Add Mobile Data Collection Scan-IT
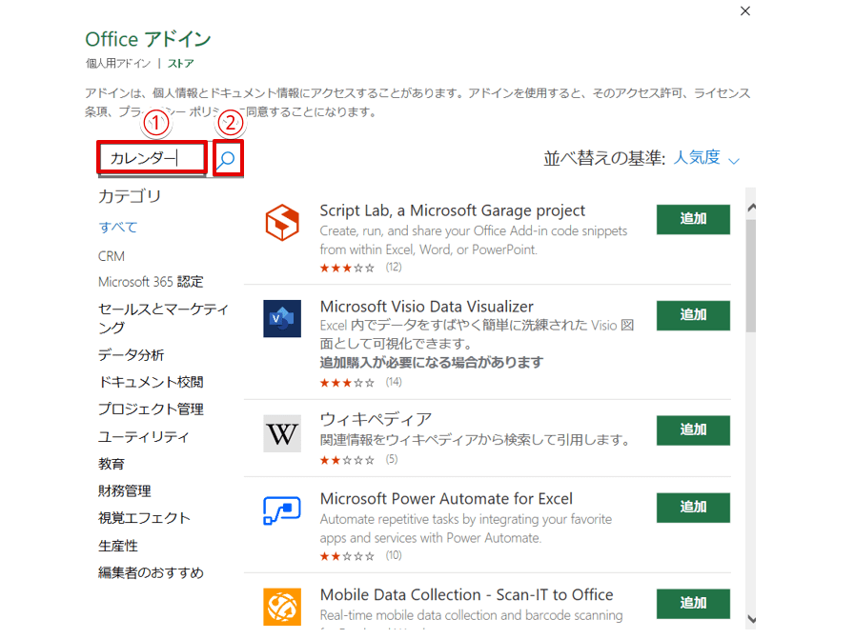The image size is (855, 639). [693, 604]
